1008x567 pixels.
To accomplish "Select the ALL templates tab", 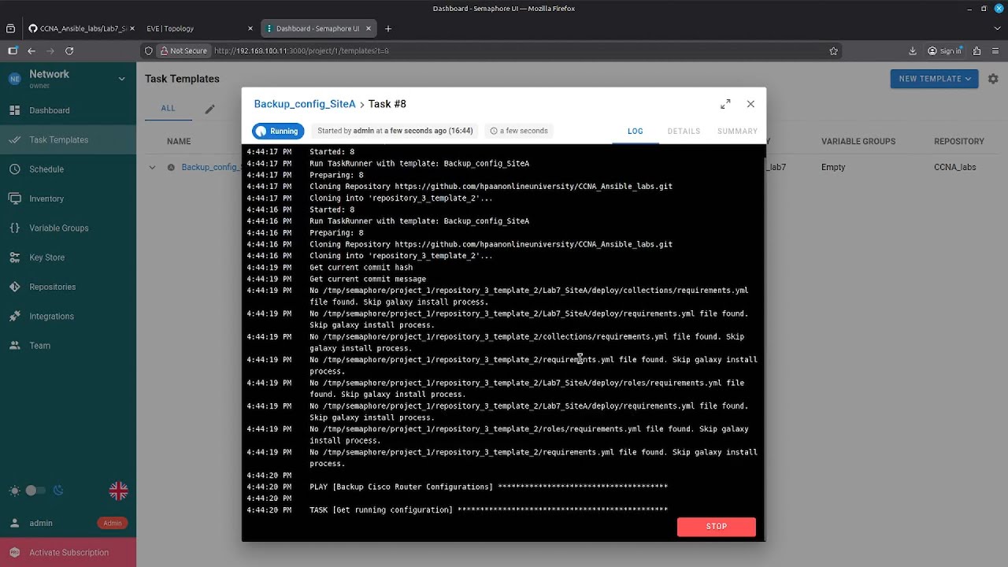I will click(169, 109).
